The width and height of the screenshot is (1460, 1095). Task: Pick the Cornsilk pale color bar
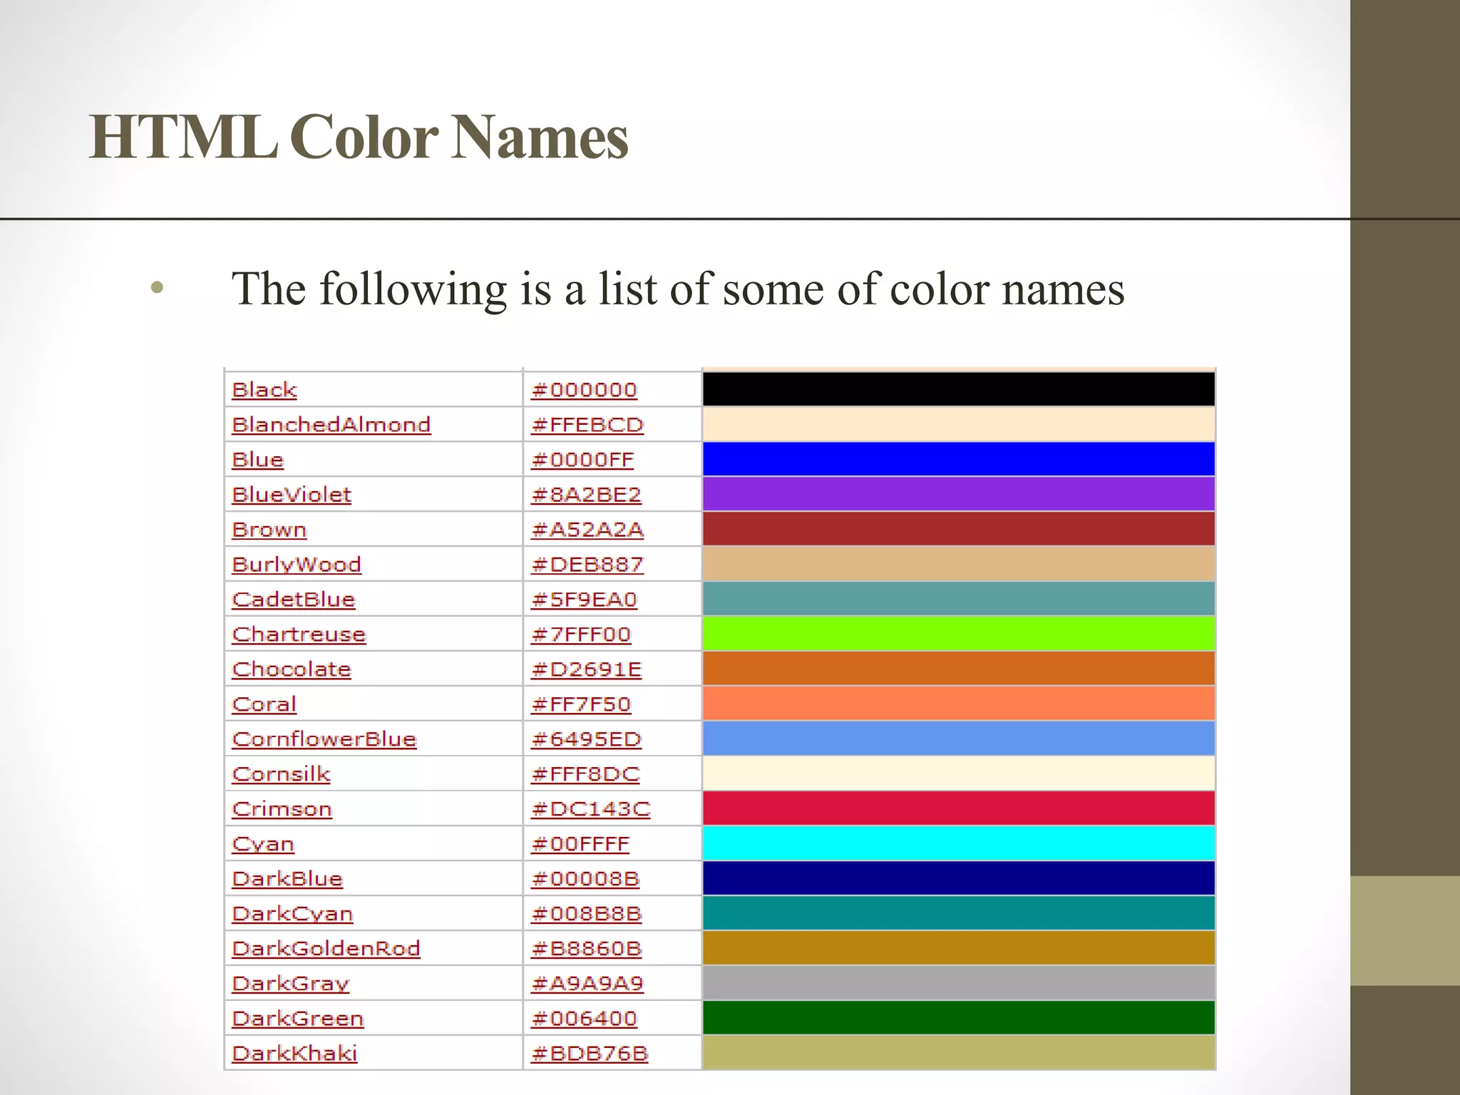click(x=959, y=773)
